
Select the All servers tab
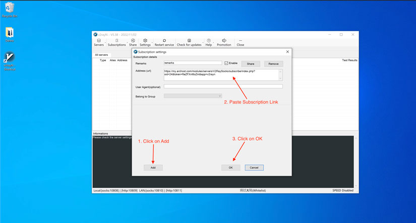pyautogui.click(x=101, y=55)
